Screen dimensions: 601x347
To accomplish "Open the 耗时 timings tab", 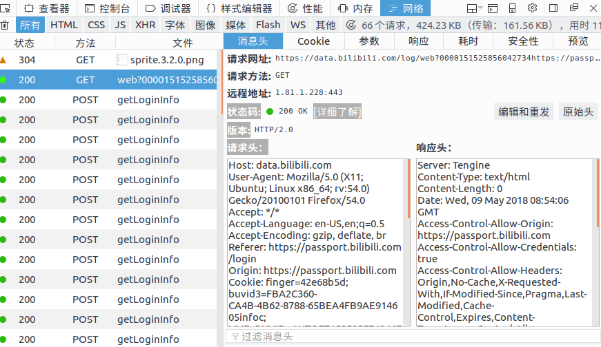I will (x=469, y=41).
